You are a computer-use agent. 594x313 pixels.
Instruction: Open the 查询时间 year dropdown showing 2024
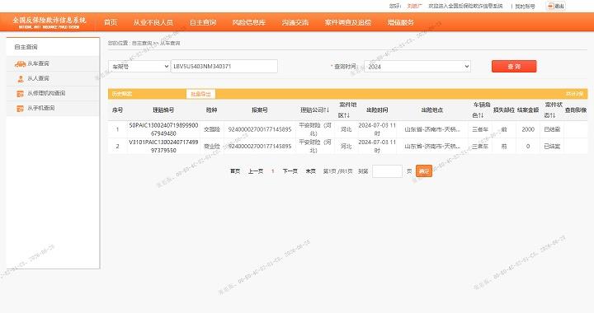pos(417,67)
